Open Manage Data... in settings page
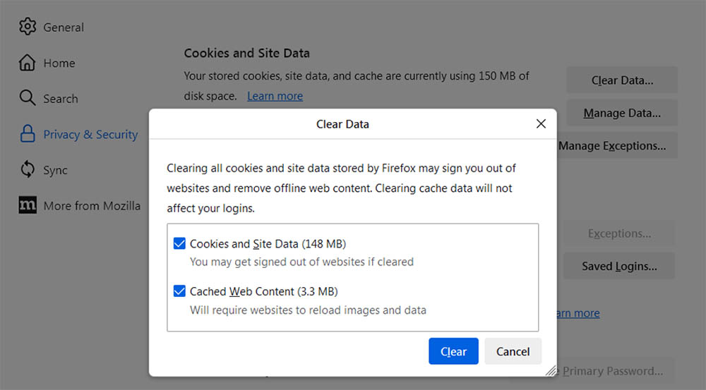 point(622,113)
